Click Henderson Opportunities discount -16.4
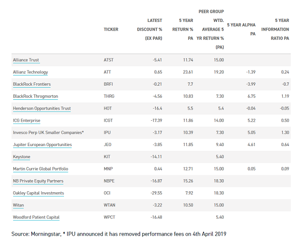 157,109
